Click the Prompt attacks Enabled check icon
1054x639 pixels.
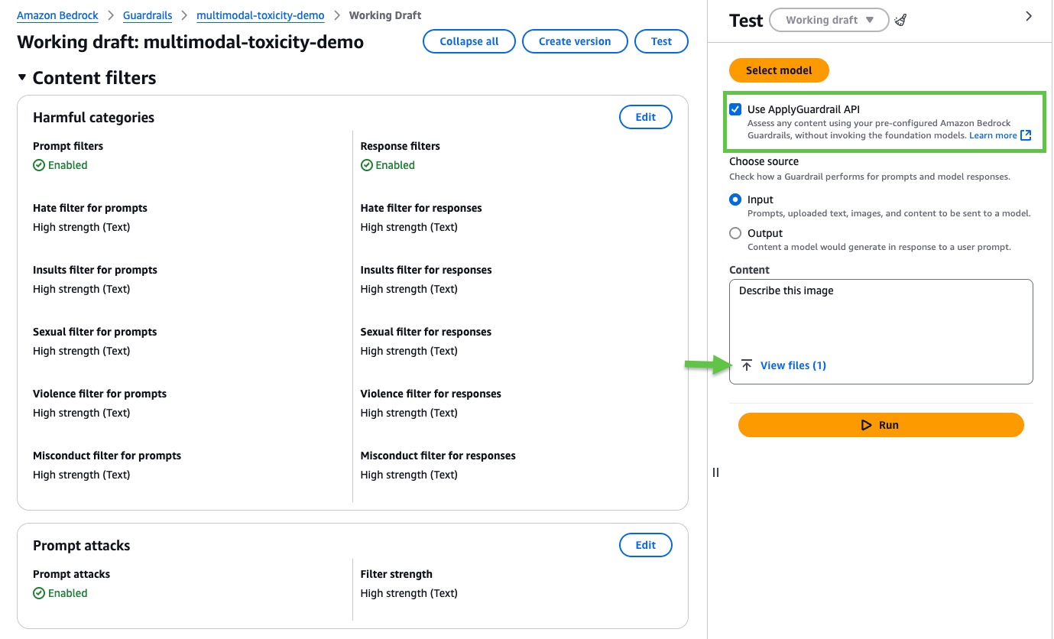click(39, 593)
